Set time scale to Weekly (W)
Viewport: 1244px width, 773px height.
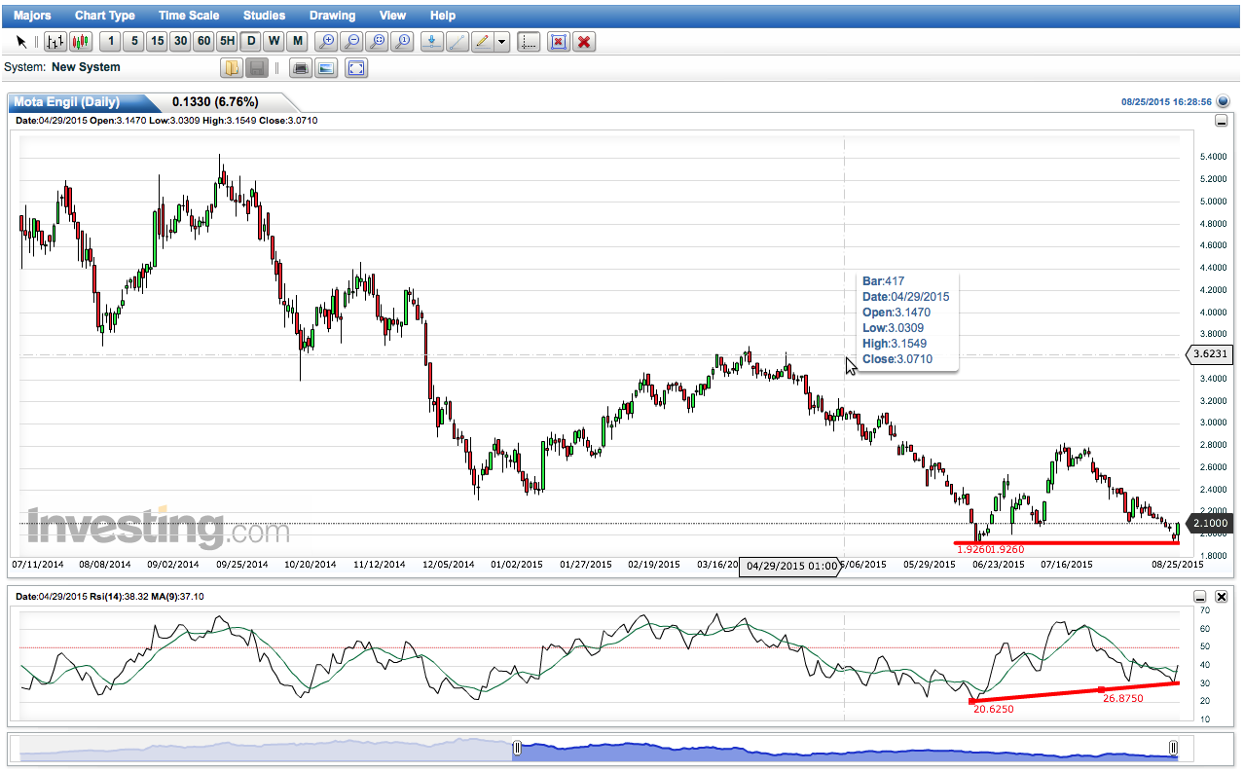(x=274, y=42)
